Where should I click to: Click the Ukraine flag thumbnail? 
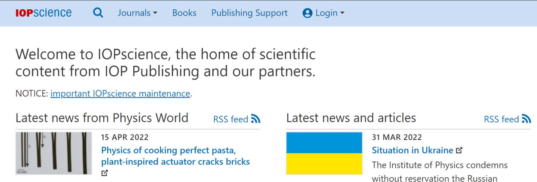tap(324, 153)
